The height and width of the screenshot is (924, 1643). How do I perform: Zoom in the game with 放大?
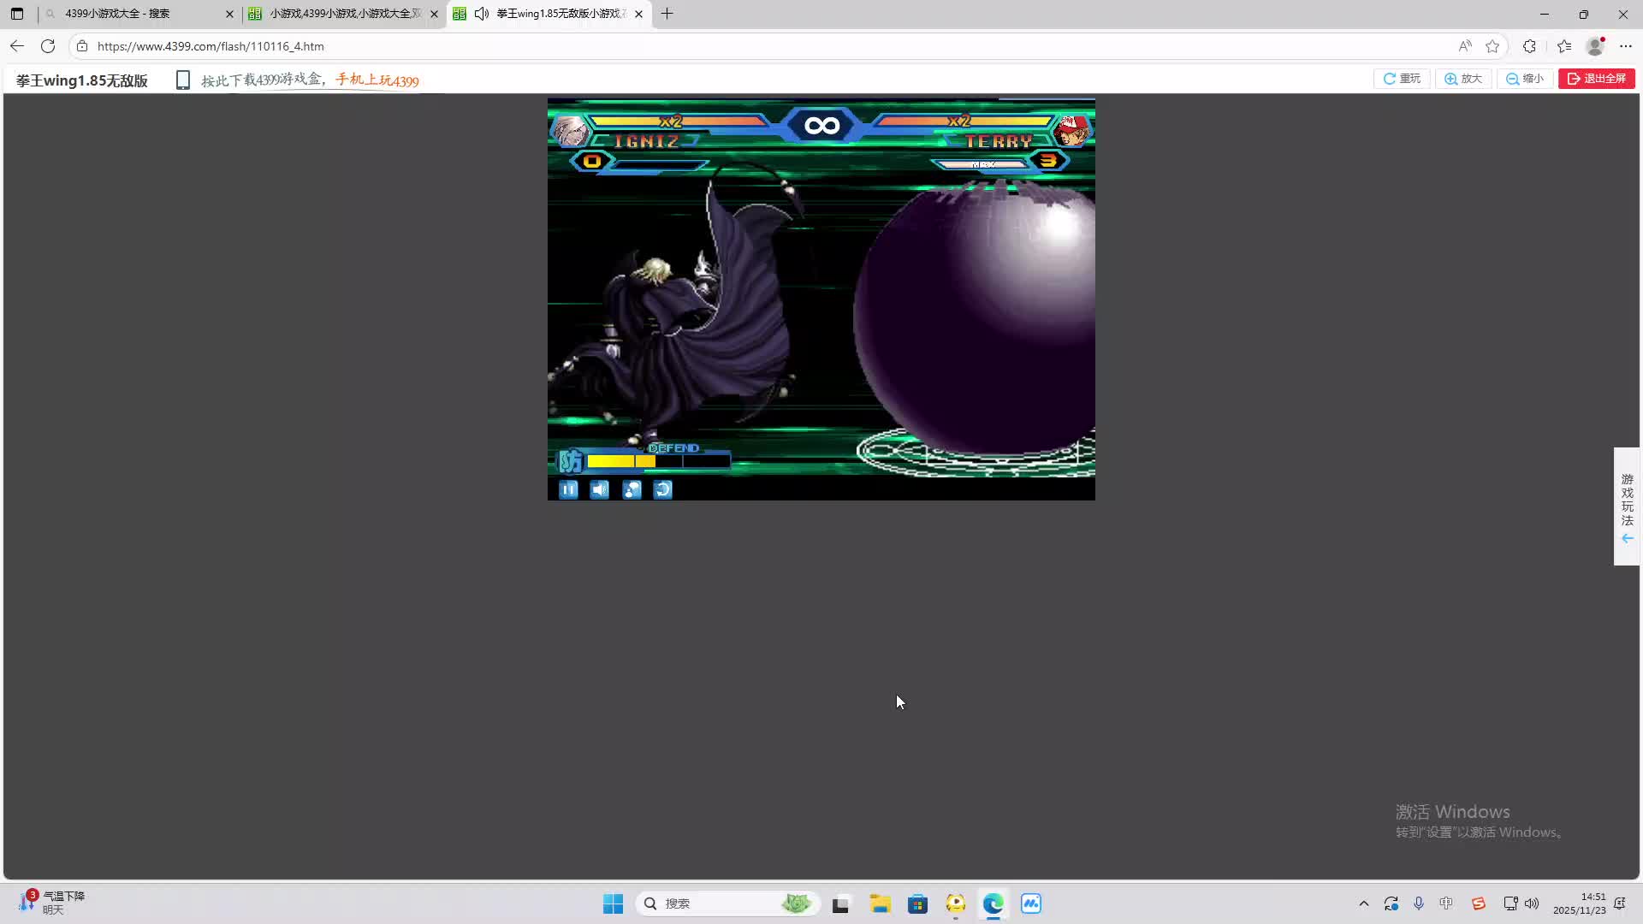point(1463,79)
